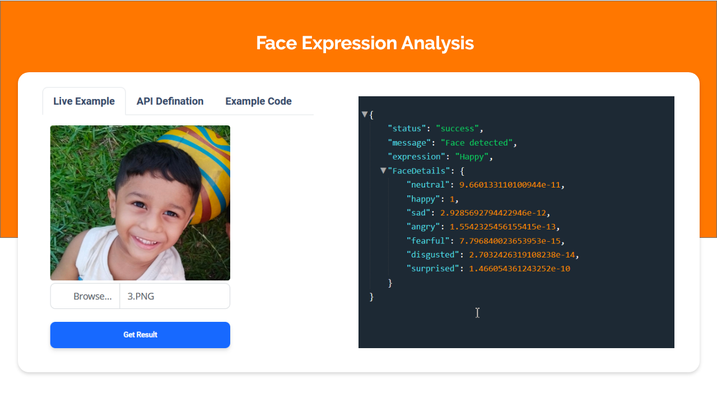Click the angry score number
Viewport: 717px width, 403px height.
(x=504, y=227)
